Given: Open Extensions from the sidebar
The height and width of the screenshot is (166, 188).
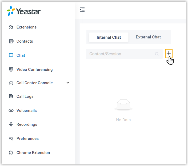Looking at the screenshot, I should click(26, 27).
